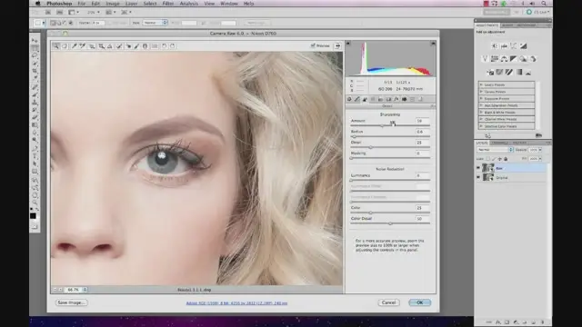
Task: Open workflow options link below preview
Action: click(236, 302)
